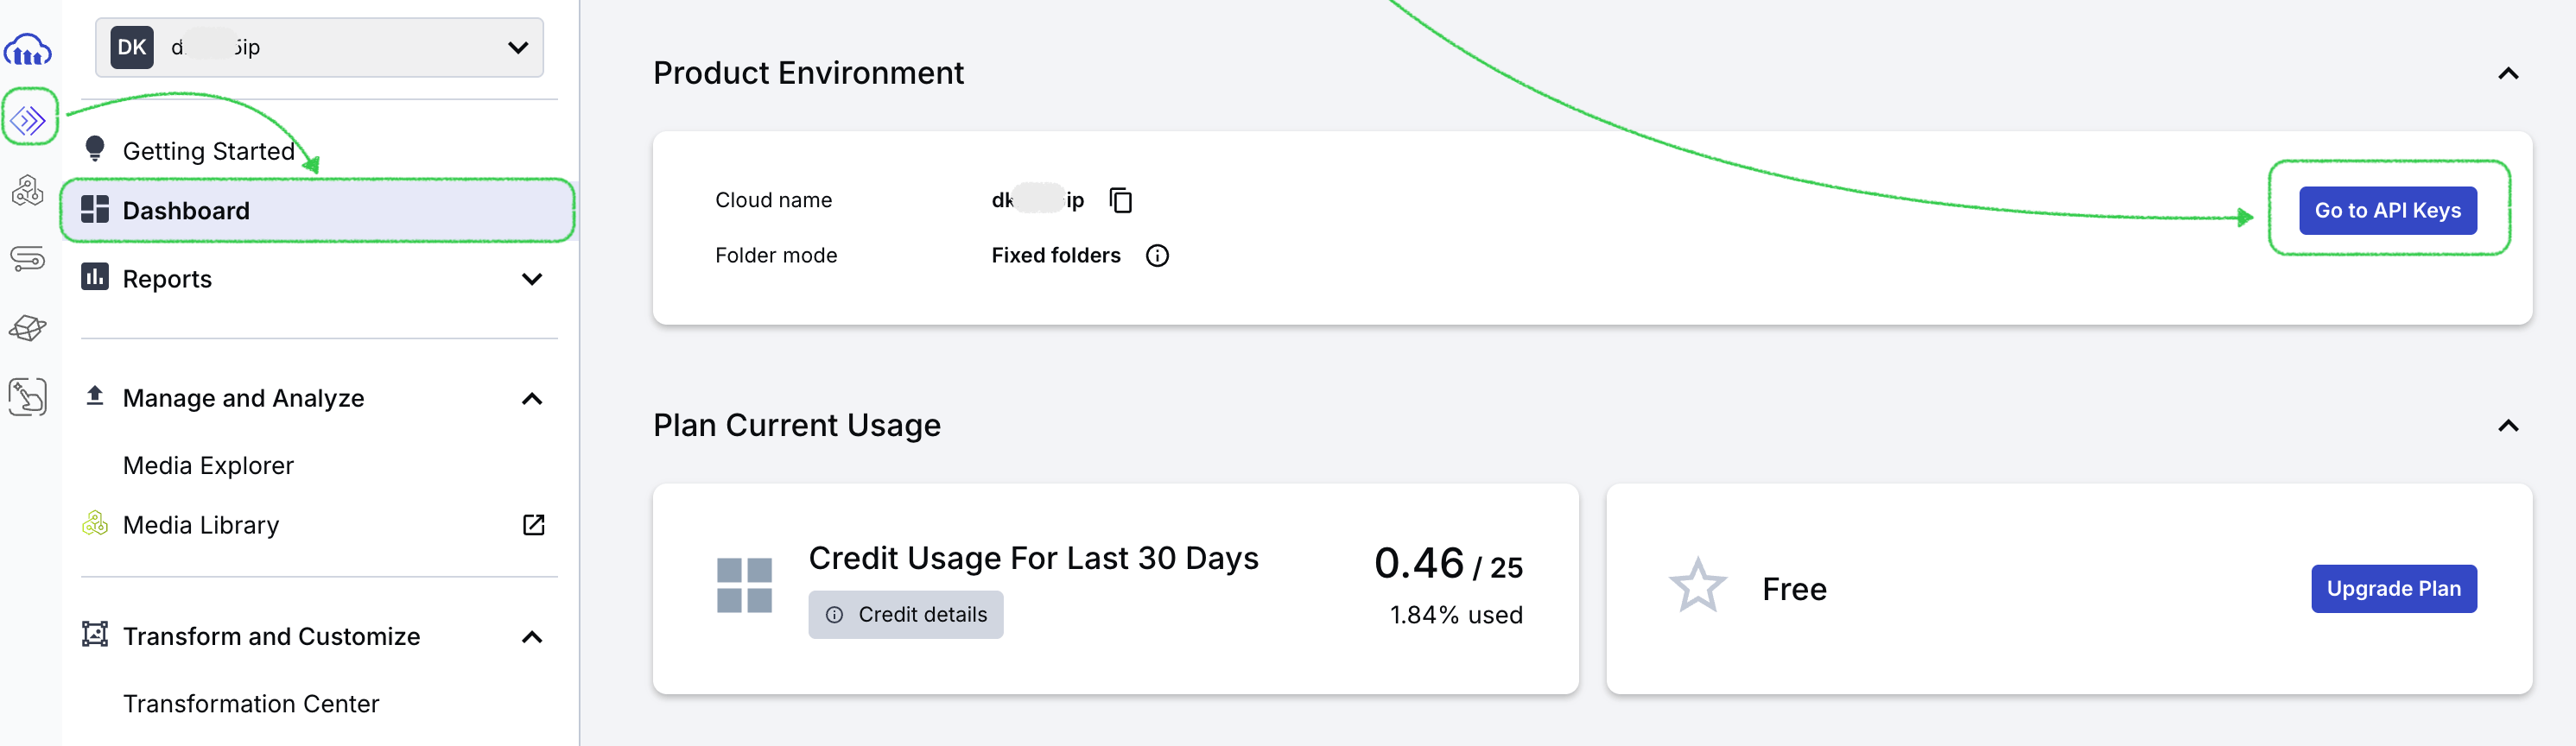Screen dimensions: 2576x746
Task: Expand the Reports menu section
Action: point(532,279)
